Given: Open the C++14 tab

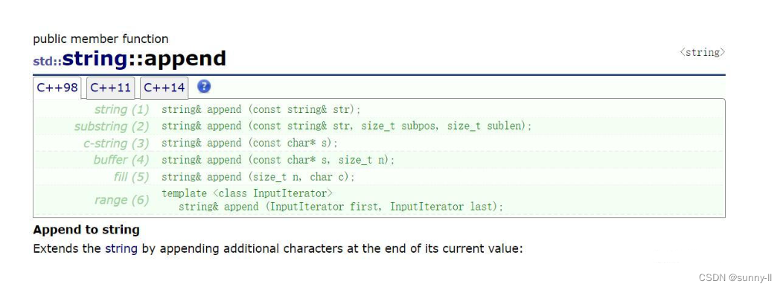Looking at the screenshot, I should coord(164,88).
